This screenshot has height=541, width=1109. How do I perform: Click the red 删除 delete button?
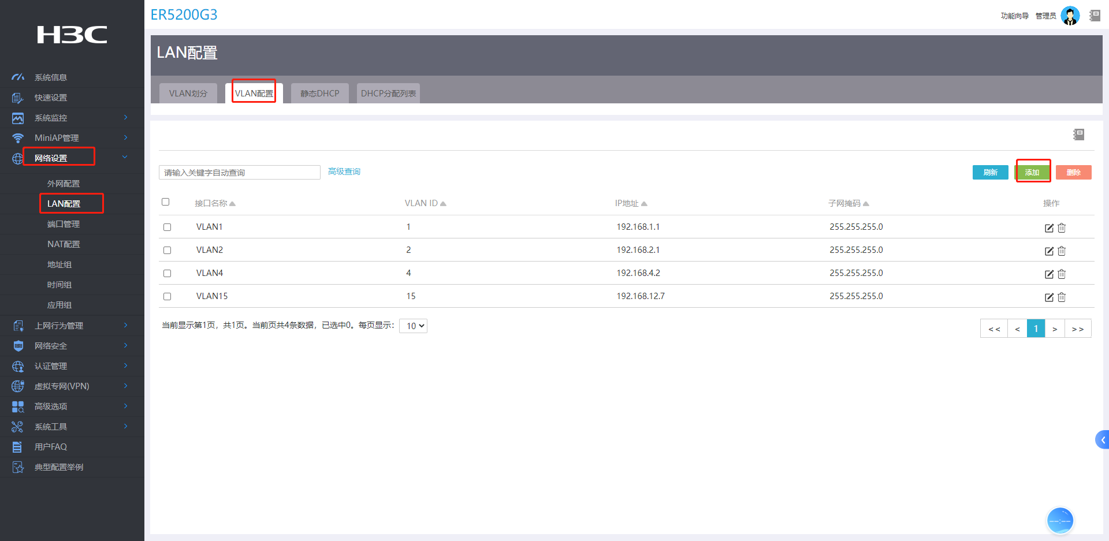click(1074, 172)
